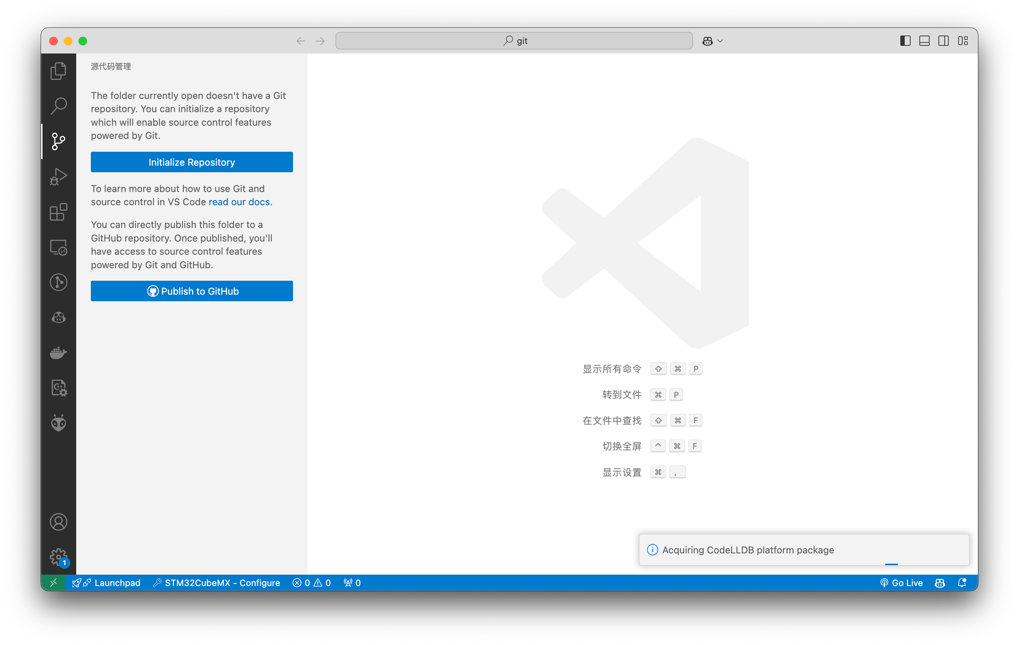This screenshot has width=1019, height=645.
Task: Click the 转到文件 shortcut label
Action: 622,395
